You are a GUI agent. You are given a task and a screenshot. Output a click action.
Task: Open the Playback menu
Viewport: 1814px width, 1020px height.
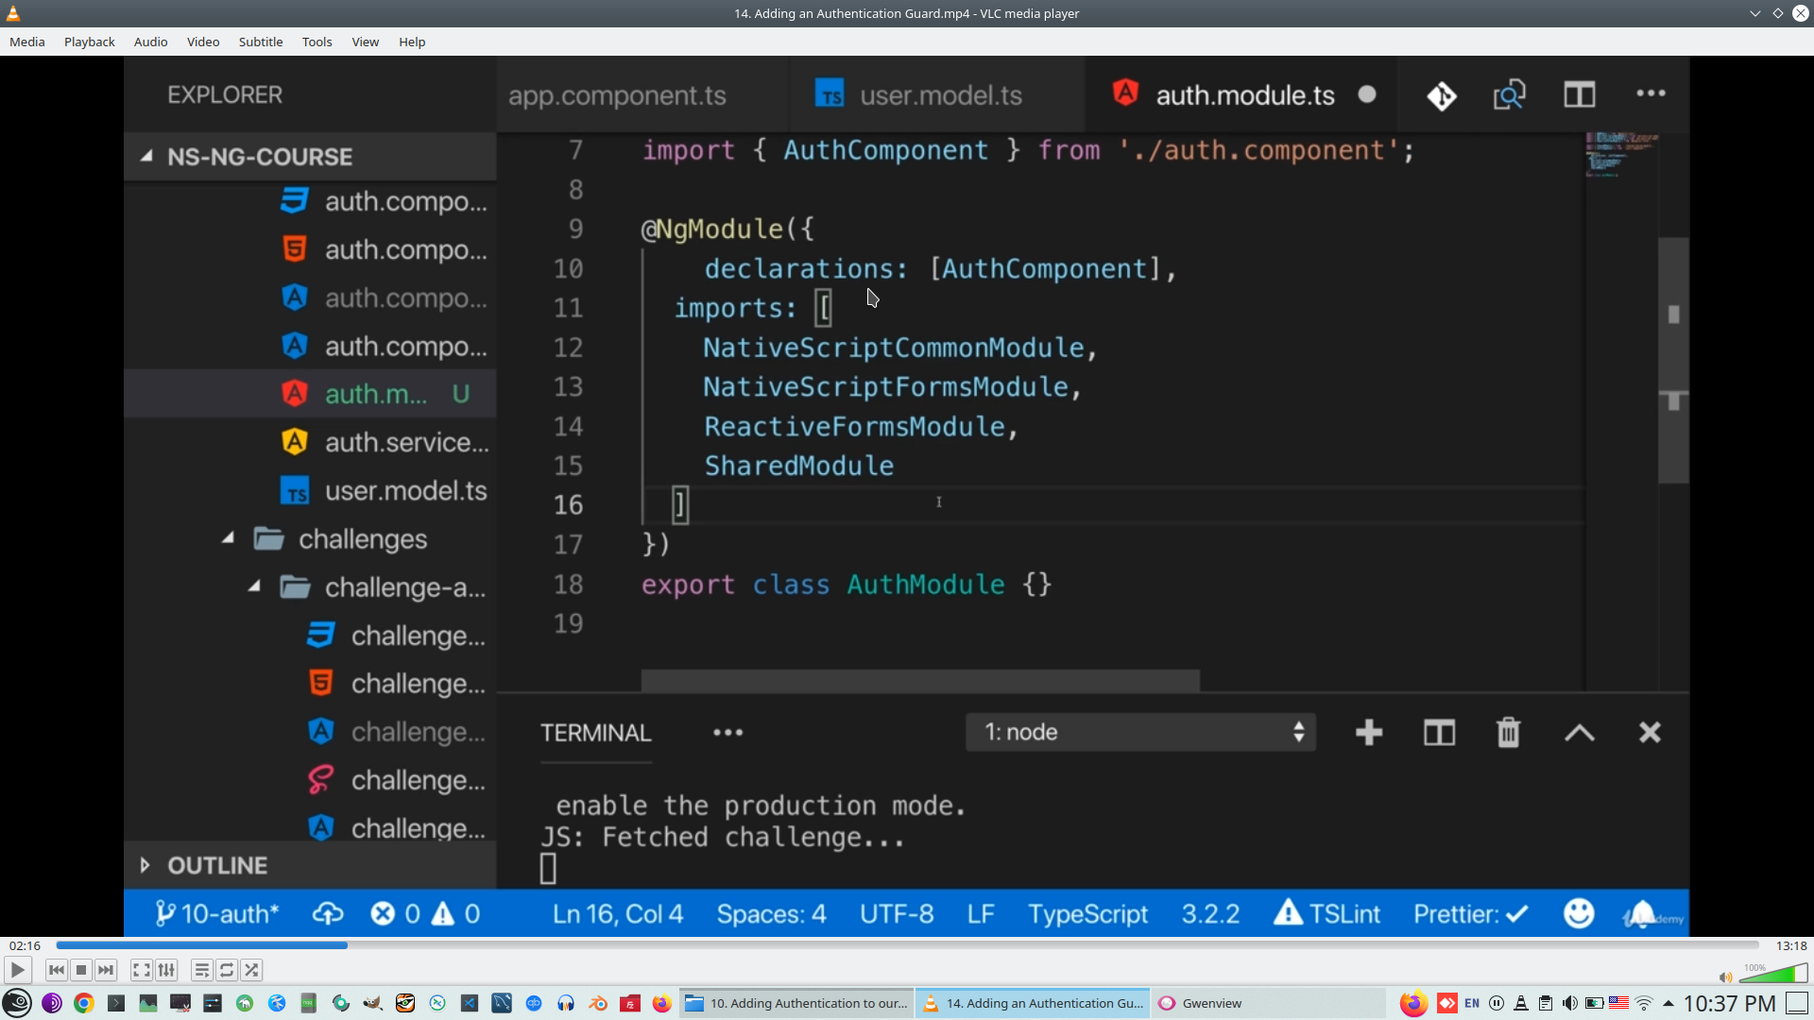pos(89,42)
